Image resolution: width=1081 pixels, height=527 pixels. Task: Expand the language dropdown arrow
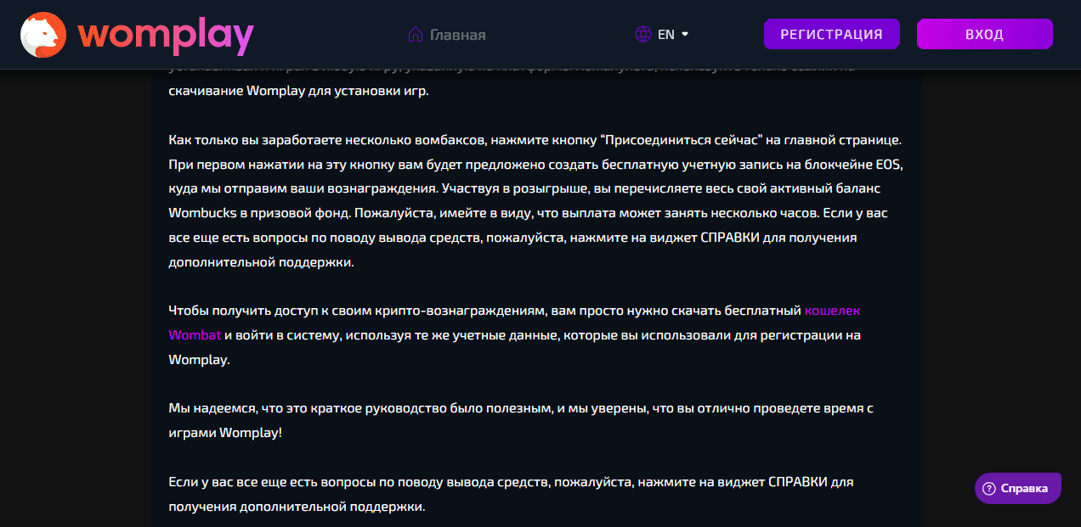(x=685, y=35)
